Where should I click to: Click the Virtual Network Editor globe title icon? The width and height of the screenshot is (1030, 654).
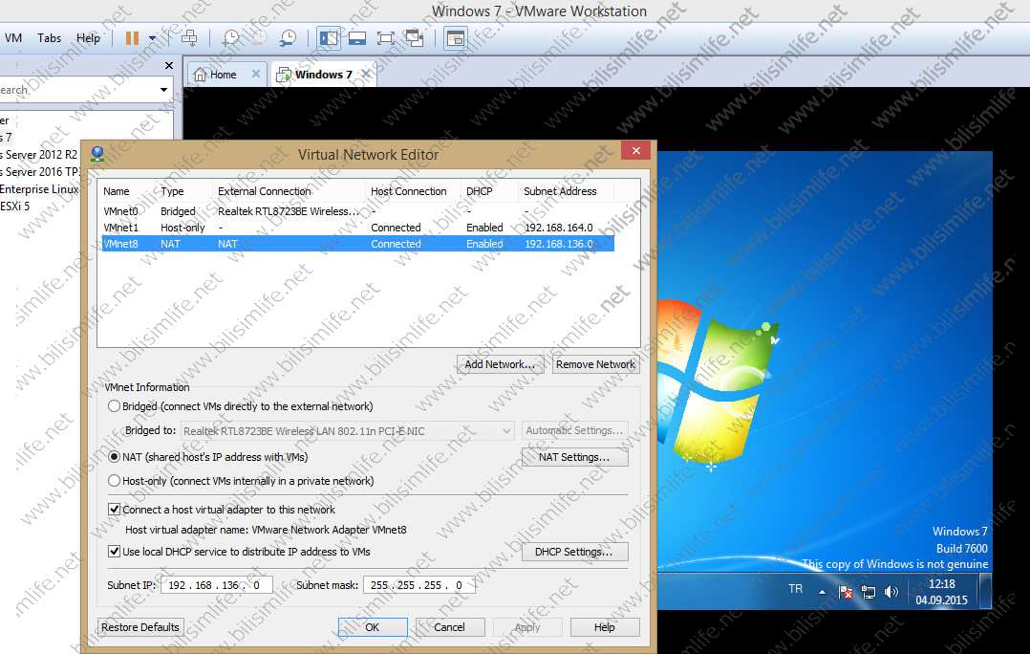[x=97, y=154]
